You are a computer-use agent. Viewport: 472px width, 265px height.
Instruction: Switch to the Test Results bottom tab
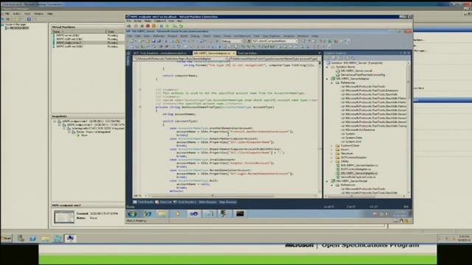143,202
